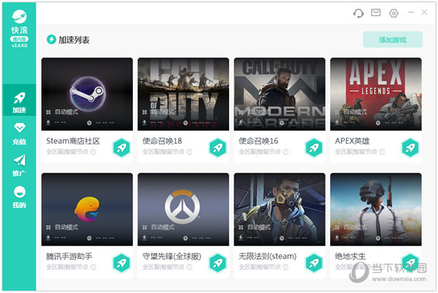This screenshot has width=438, height=293.
Task: Hit the rocket icon for 无限法则(steam)
Action: pyautogui.click(x=314, y=262)
